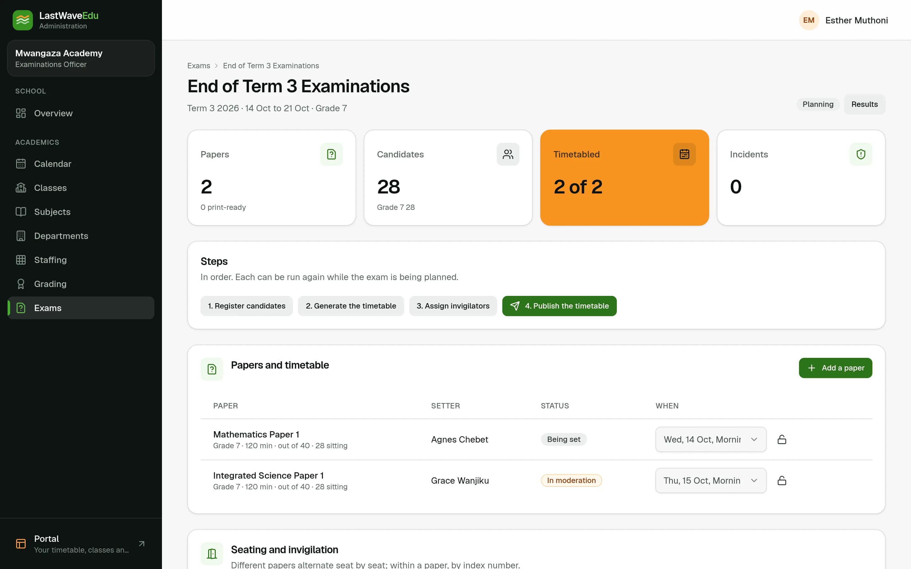
Task: Click the Add a paper button
Action: tap(835, 368)
